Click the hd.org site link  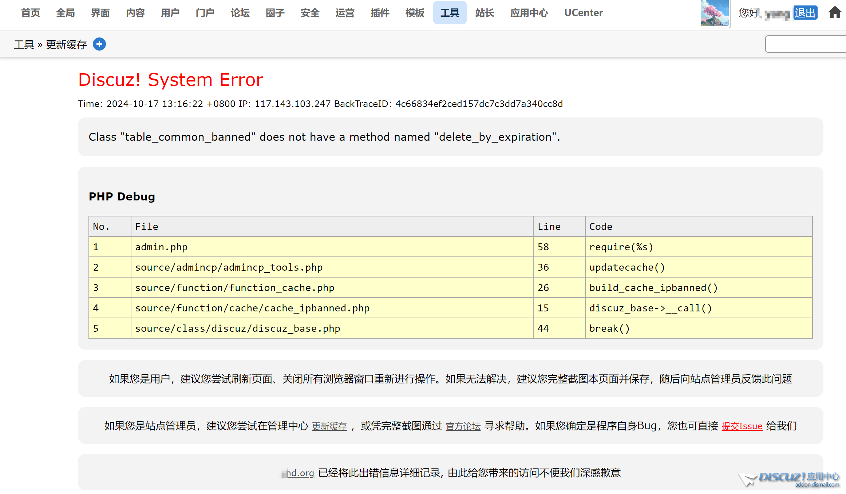pos(297,473)
